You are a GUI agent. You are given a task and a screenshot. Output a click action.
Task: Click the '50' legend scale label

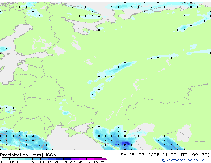(x=103, y=162)
